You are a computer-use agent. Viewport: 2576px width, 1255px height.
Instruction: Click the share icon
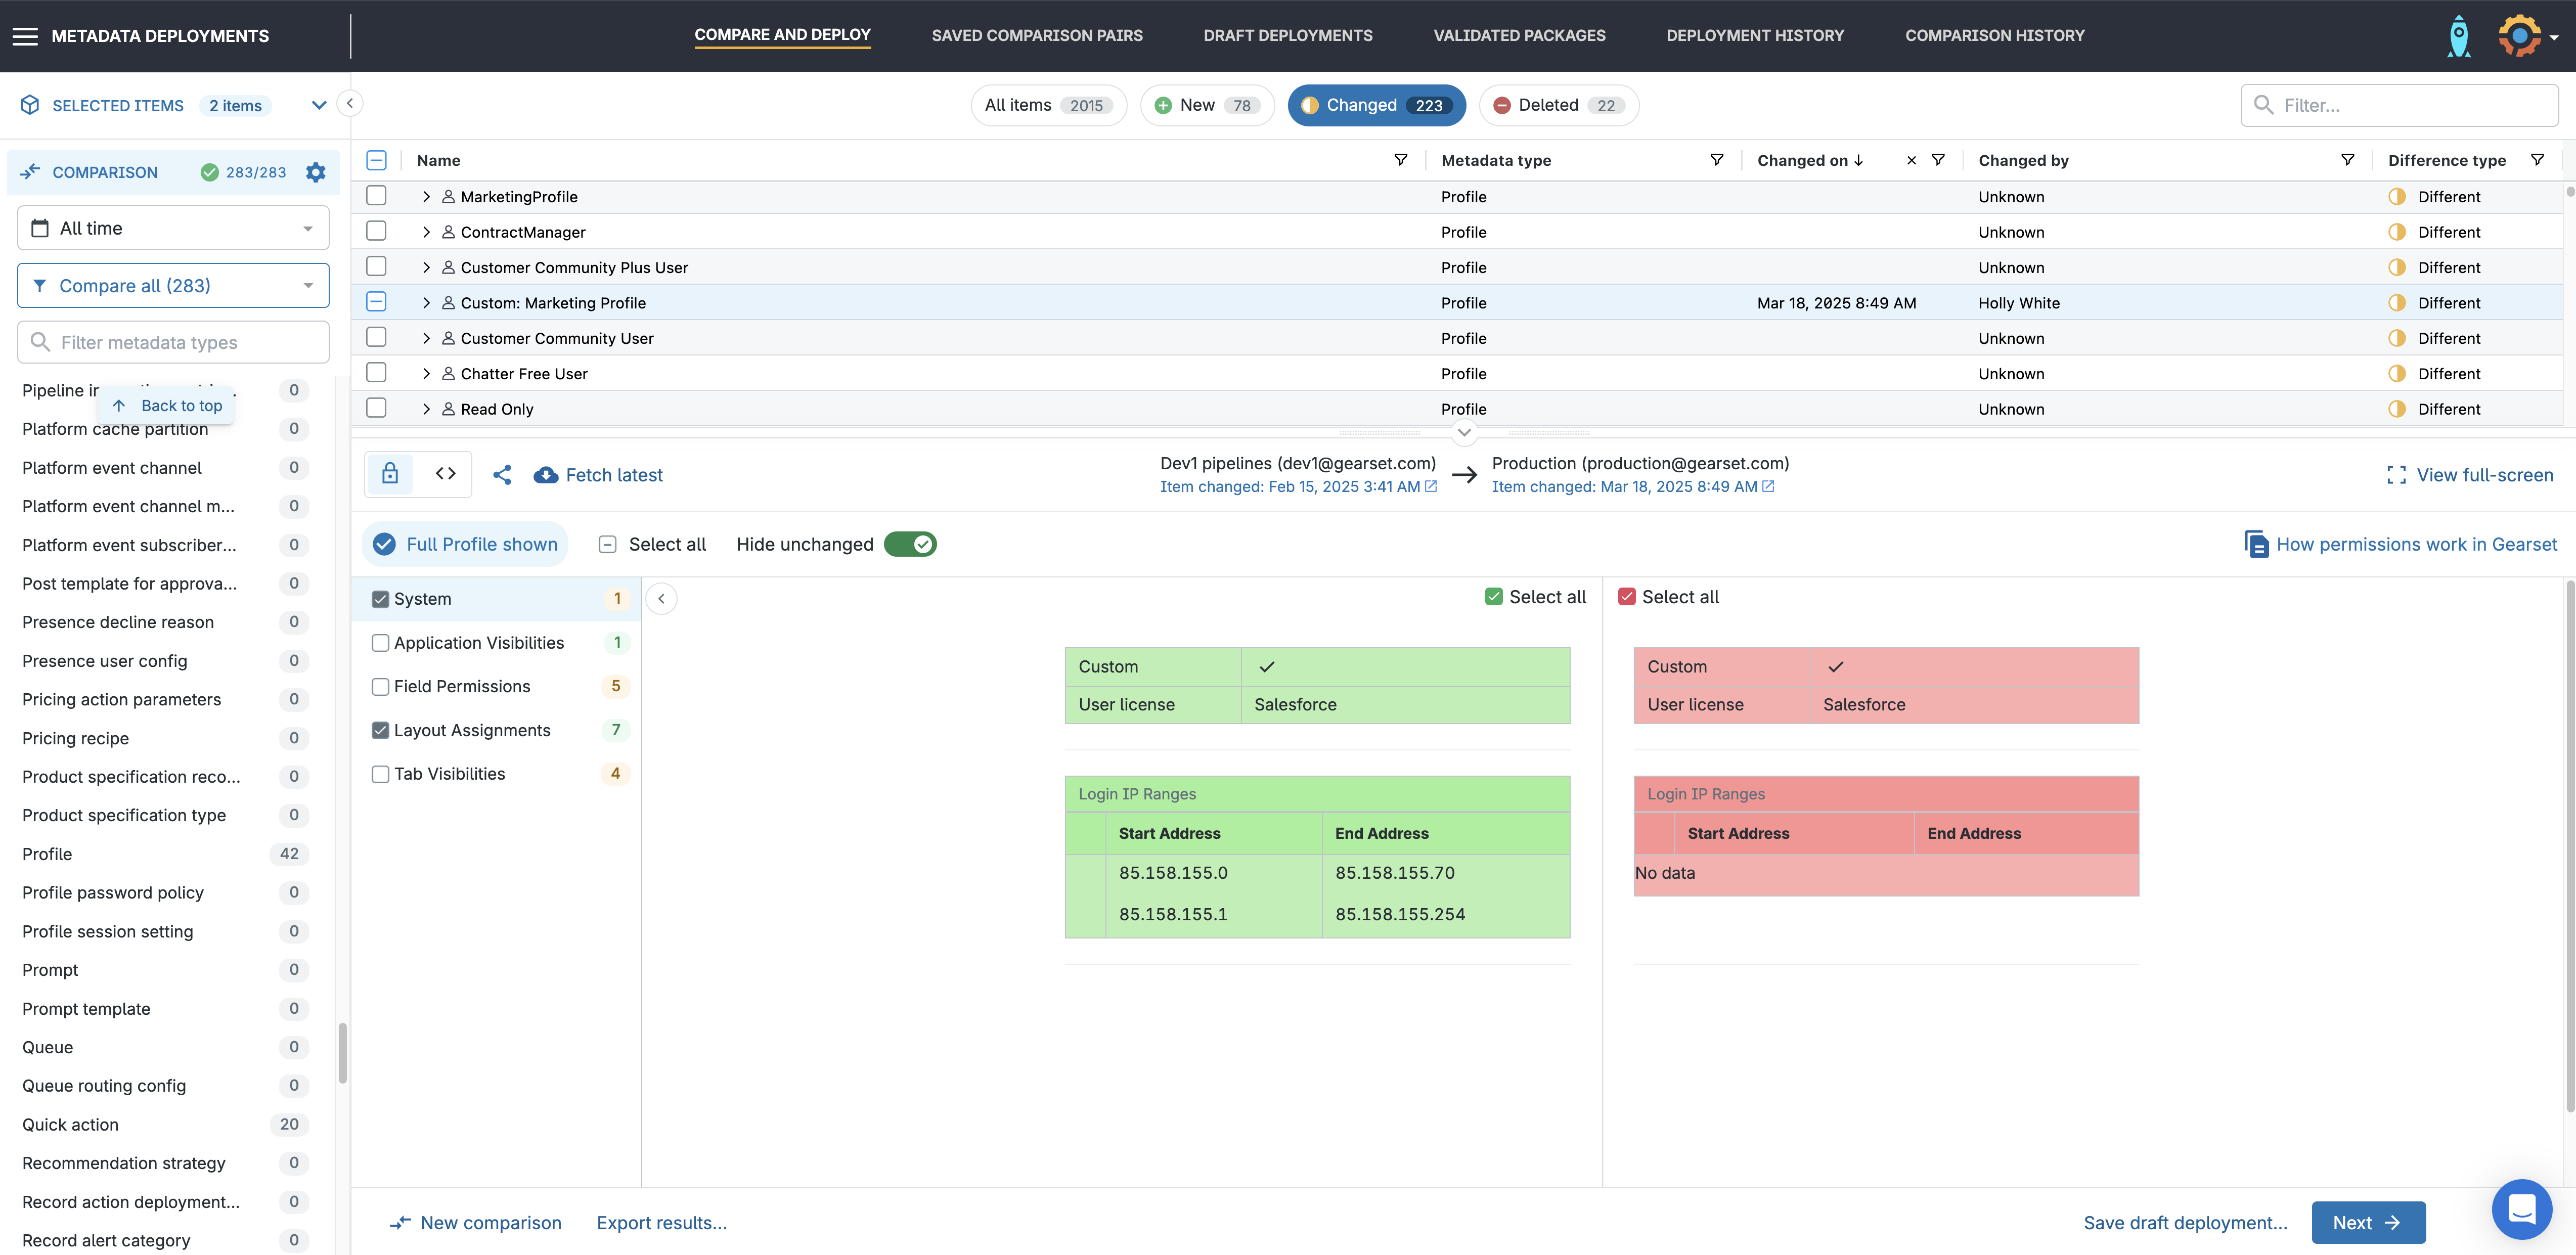[x=502, y=475]
